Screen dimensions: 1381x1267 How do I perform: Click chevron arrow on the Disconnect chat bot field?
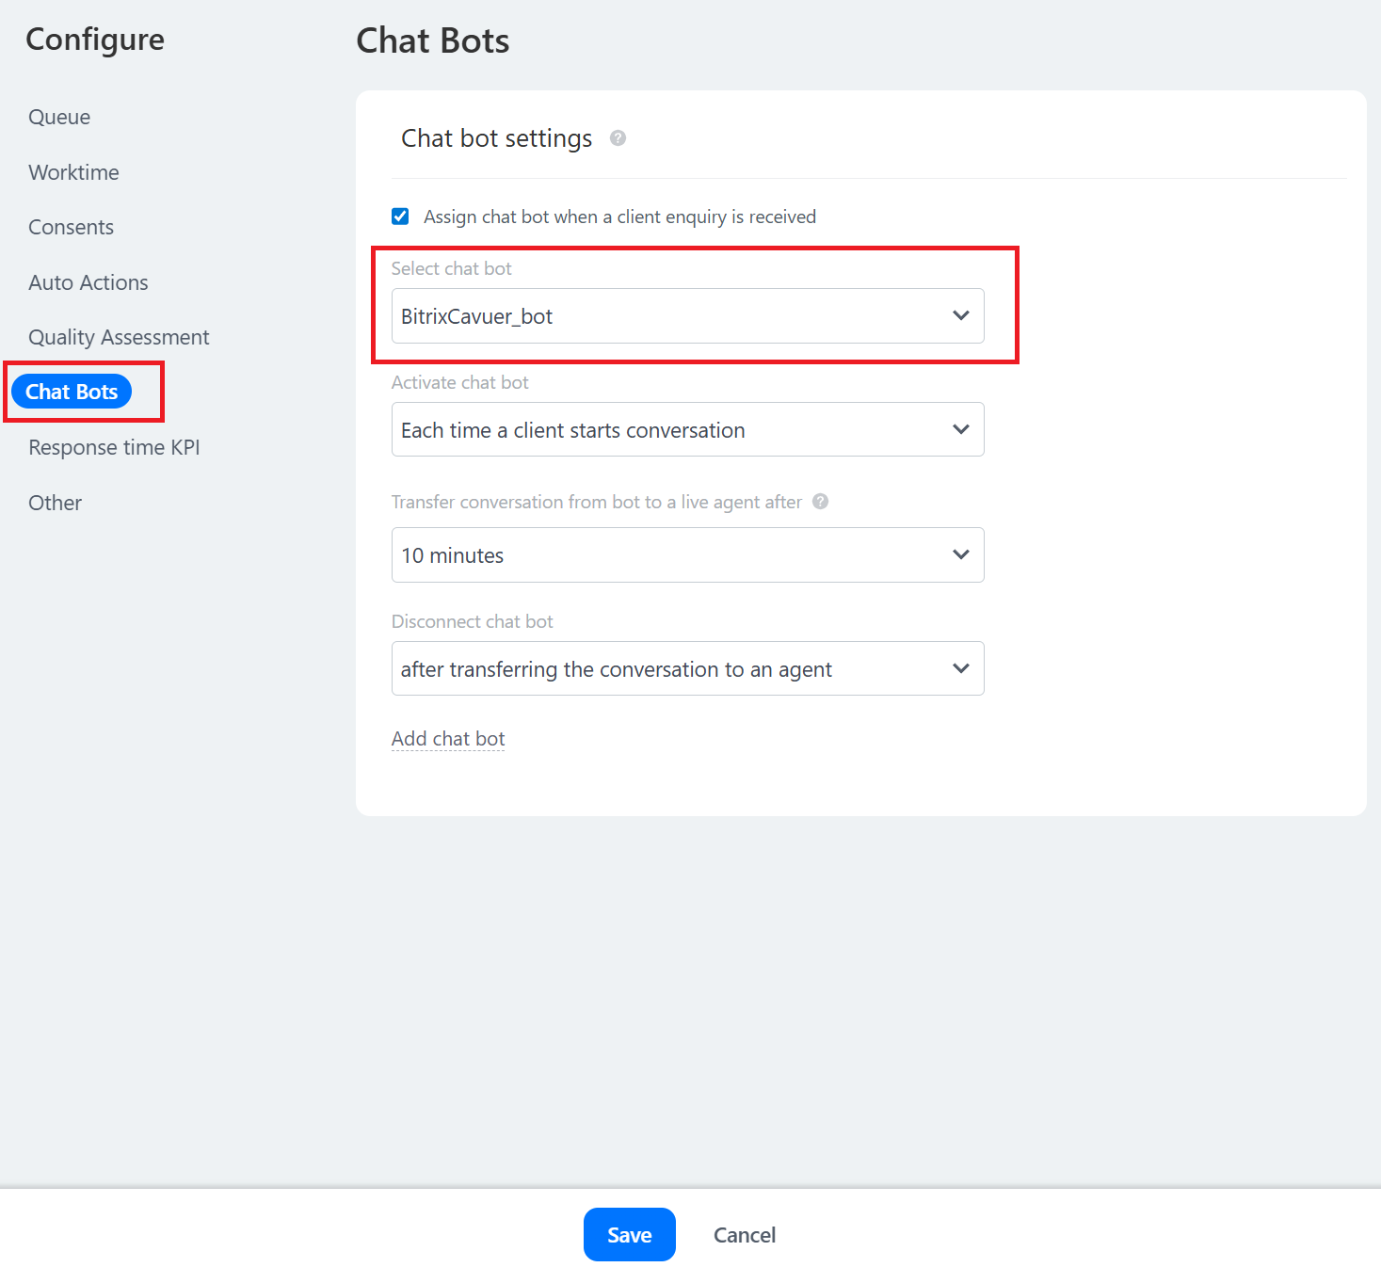click(x=960, y=668)
